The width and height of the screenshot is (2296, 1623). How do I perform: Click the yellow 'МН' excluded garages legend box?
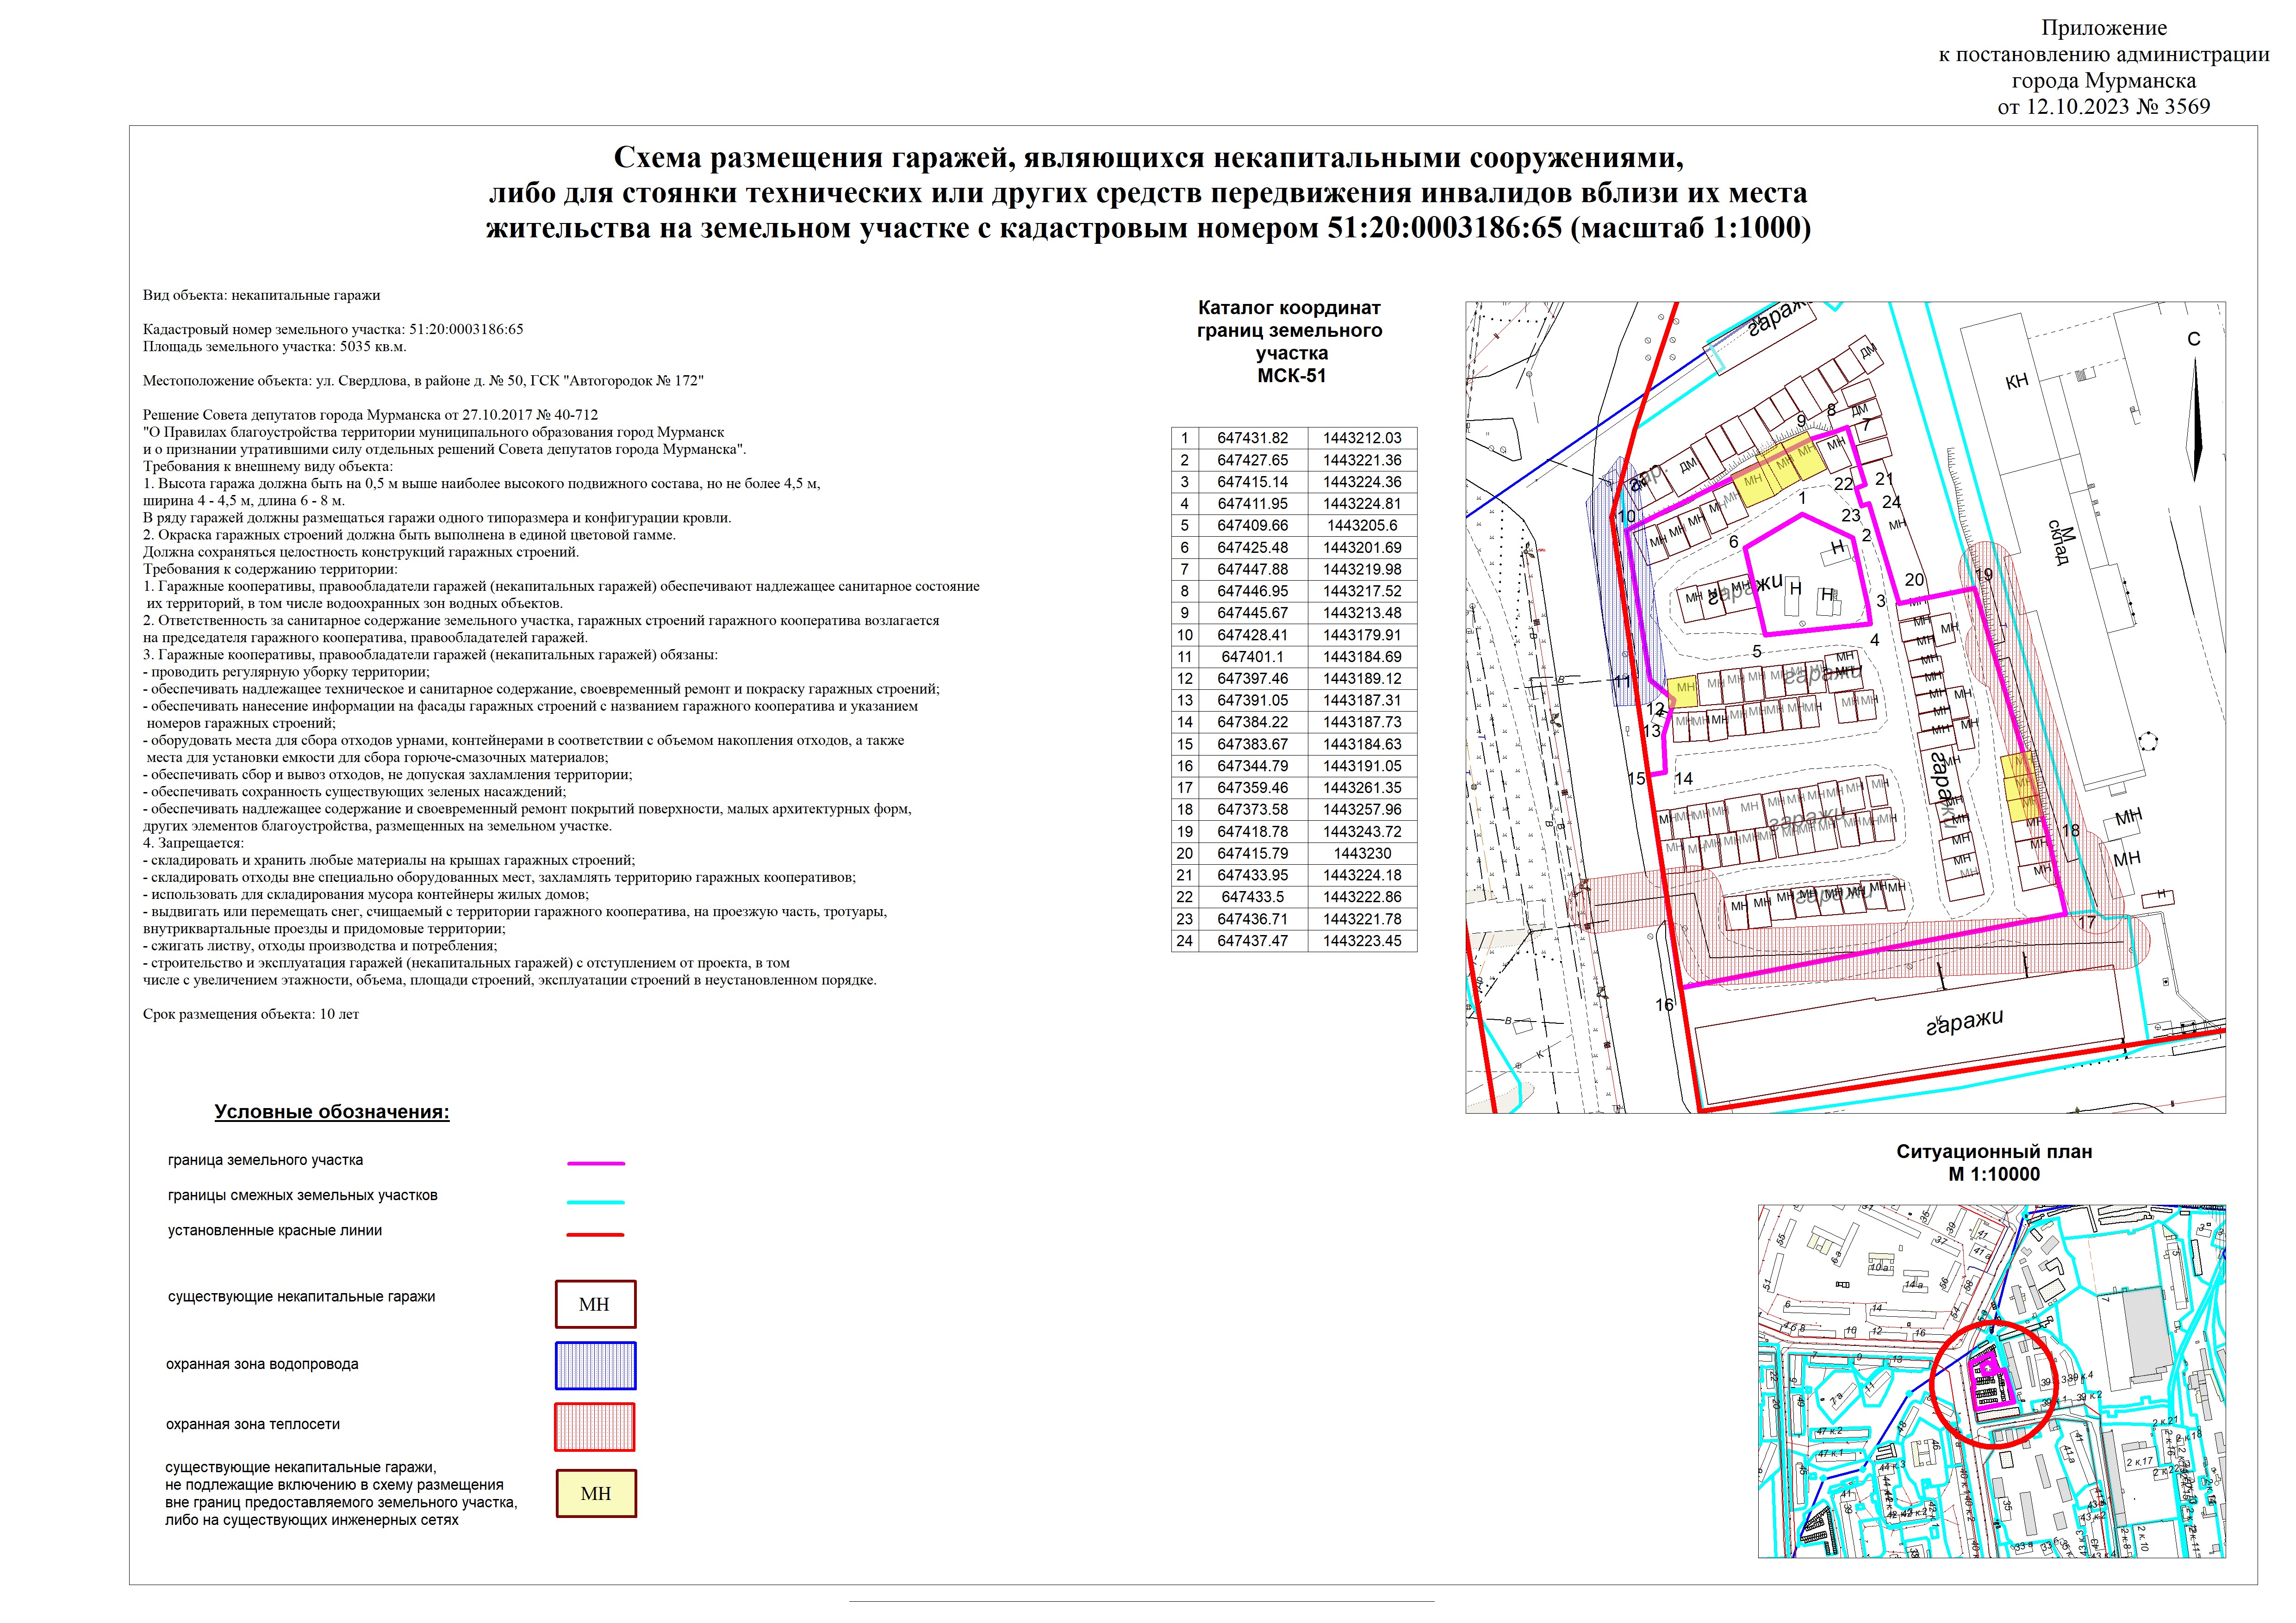tap(596, 1493)
